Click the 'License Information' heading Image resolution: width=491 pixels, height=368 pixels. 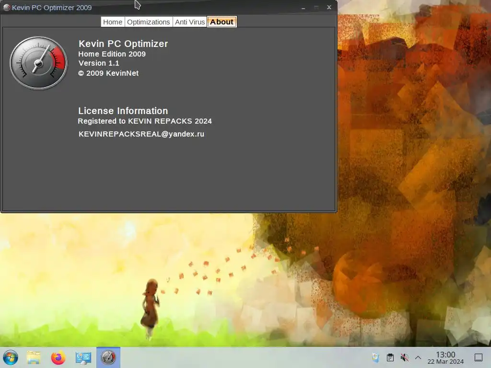pyautogui.click(x=123, y=111)
